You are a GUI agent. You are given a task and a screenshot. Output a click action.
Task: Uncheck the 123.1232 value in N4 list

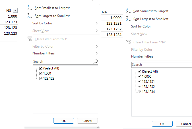(x=140, y=87)
